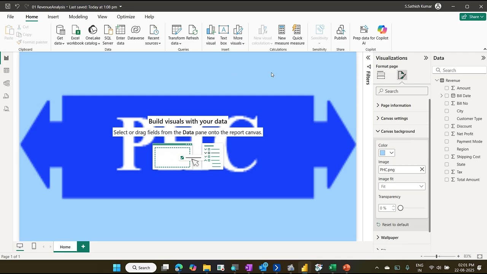Save the report file

point(8,6)
